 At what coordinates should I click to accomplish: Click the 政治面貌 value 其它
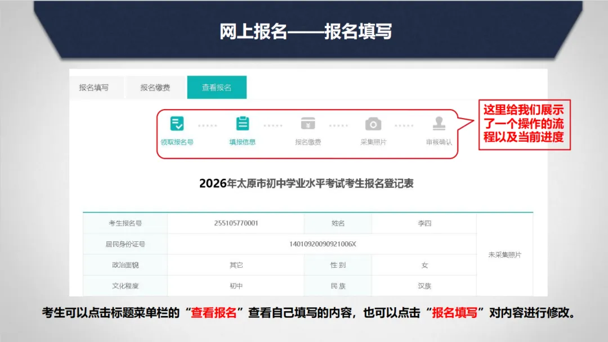(235, 264)
